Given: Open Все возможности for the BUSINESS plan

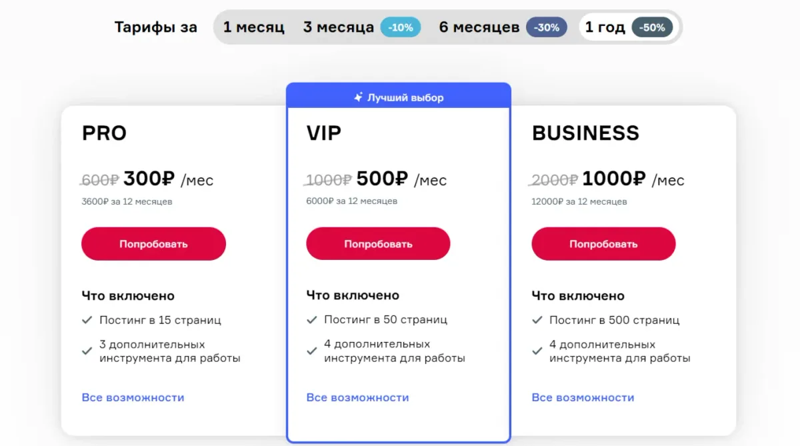Looking at the screenshot, I should [583, 397].
